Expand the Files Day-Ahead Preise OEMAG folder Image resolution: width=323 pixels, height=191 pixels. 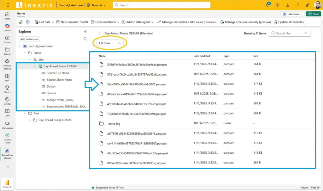30,120
